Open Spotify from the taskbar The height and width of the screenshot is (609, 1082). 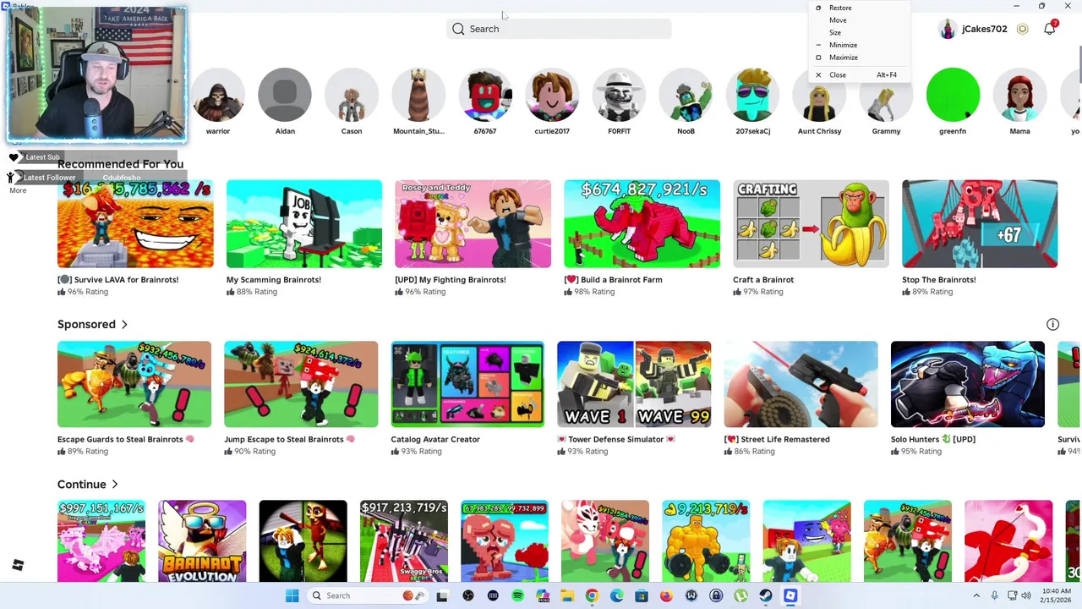point(517,595)
